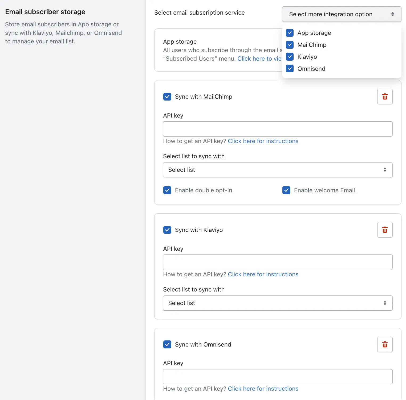Toggle Sync with Omnisend checkbox
Screen dimensions: 406x400
[167, 344]
